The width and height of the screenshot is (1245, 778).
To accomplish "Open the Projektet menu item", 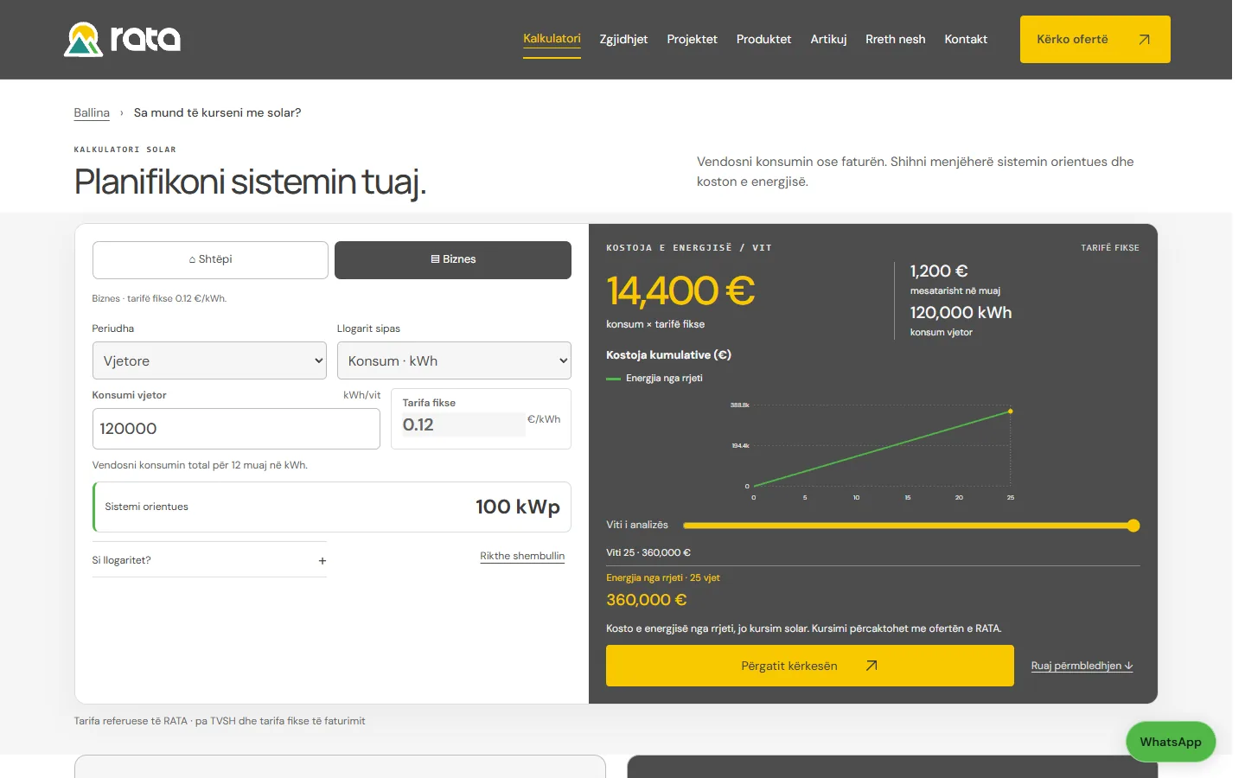I will 692,40.
